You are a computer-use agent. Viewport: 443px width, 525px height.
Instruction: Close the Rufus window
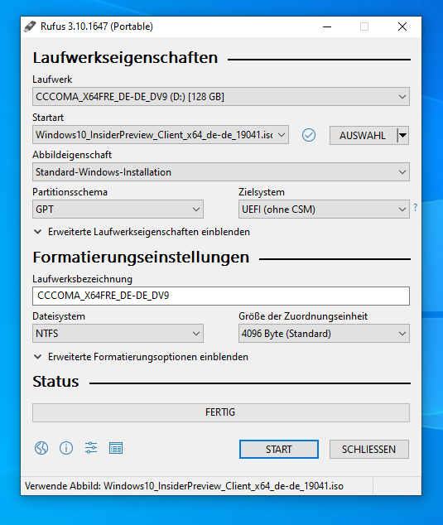[x=402, y=26]
